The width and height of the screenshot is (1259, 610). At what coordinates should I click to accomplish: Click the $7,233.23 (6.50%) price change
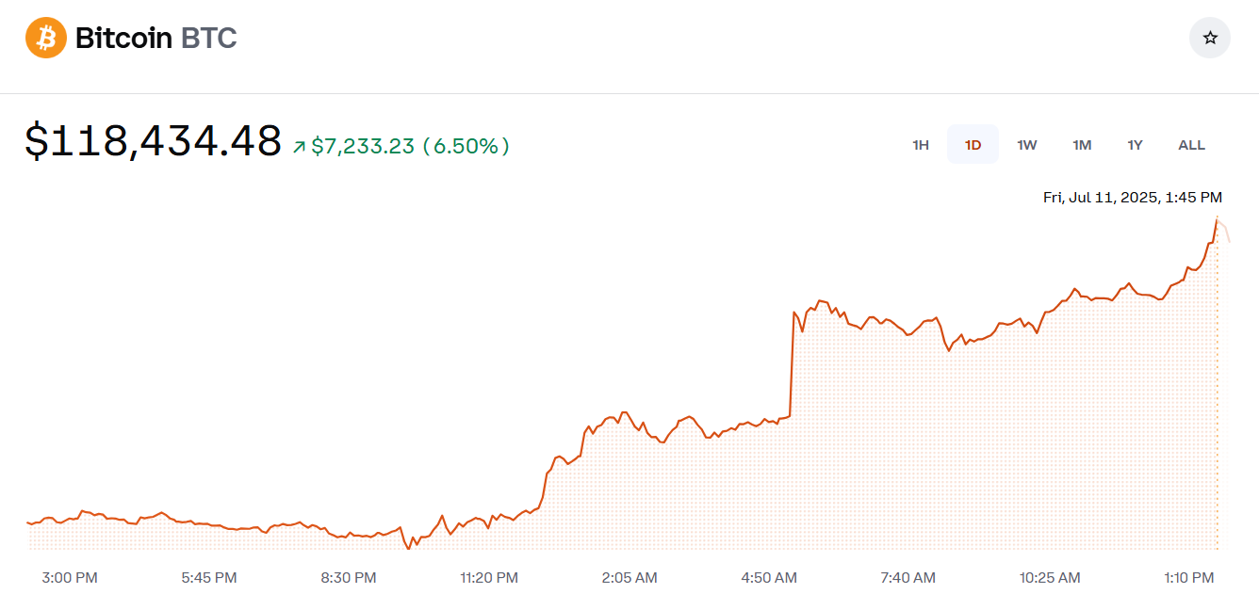tap(410, 146)
